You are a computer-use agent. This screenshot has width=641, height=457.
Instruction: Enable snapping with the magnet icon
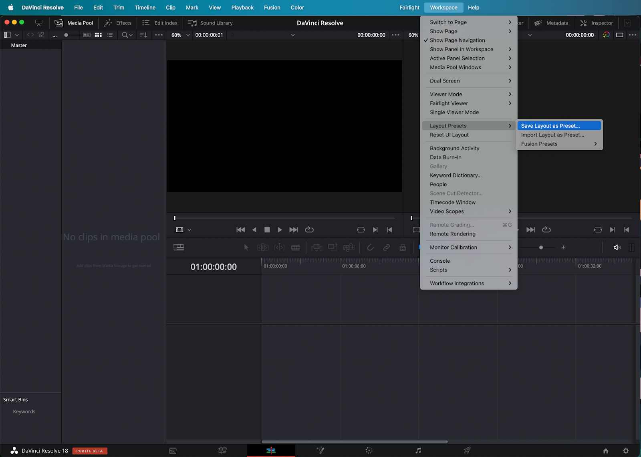point(371,248)
